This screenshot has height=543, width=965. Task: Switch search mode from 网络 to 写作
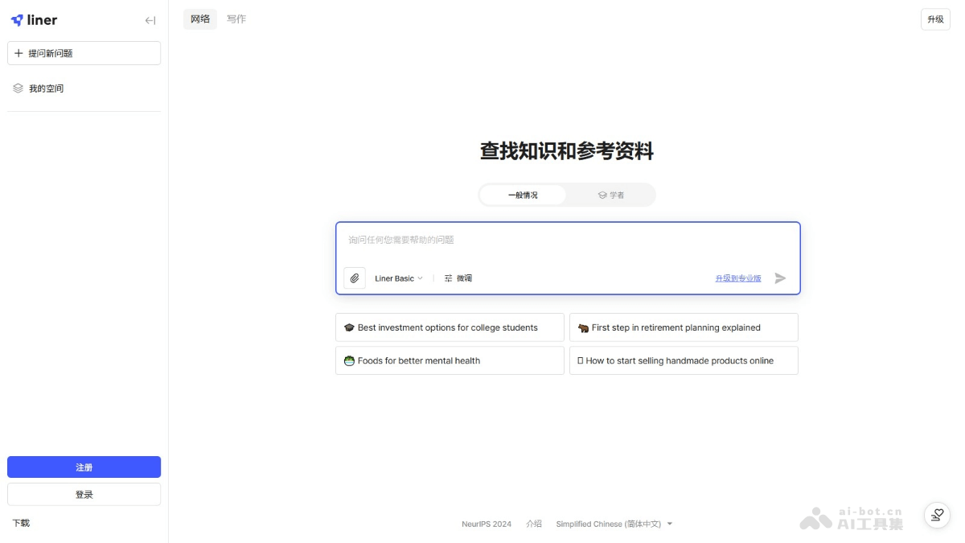click(x=236, y=19)
